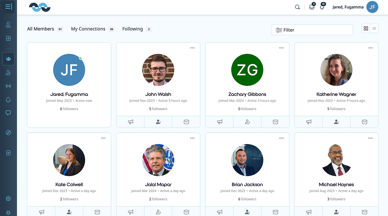Switch to list view layout
This screenshot has height=216, width=388.
click(x=374, y=28)
